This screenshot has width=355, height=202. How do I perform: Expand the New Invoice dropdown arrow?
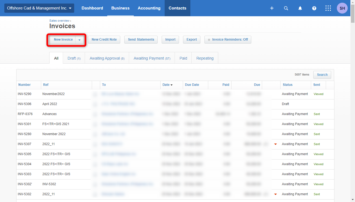[79, 40]
